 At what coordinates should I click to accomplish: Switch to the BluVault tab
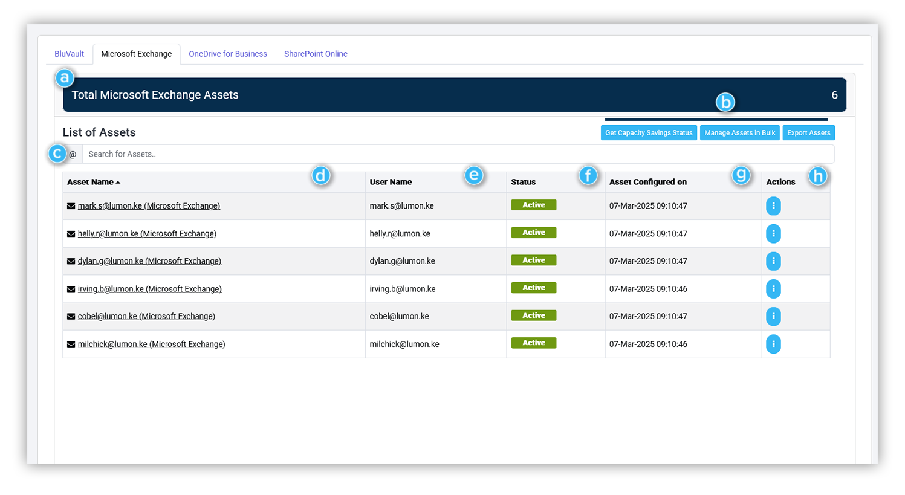click(x=69, y=54)
